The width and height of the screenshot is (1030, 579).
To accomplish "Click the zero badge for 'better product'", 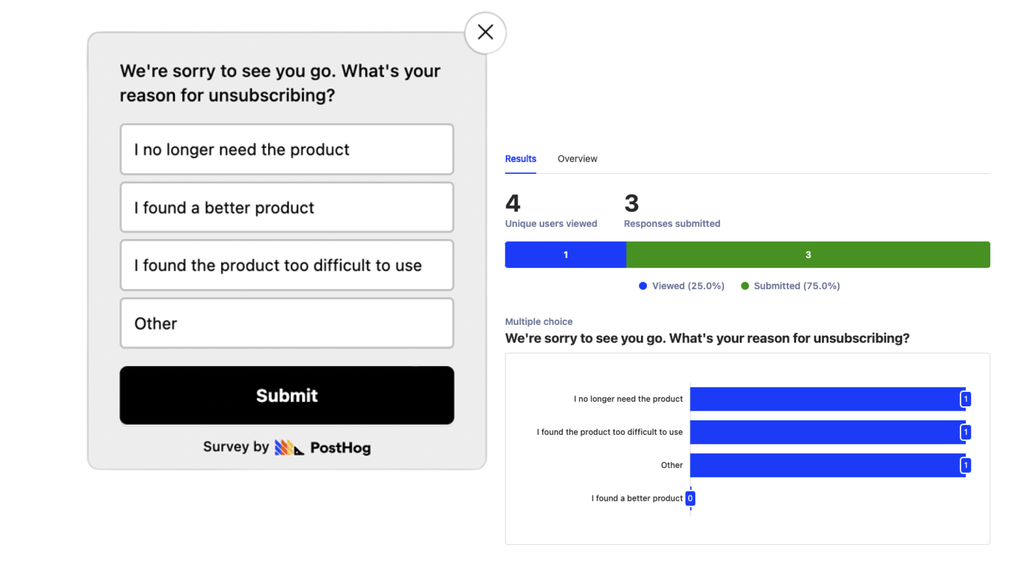I will click(690, 499).
